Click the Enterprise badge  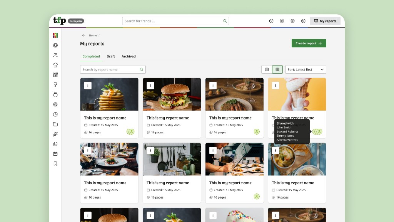[76, 21]
